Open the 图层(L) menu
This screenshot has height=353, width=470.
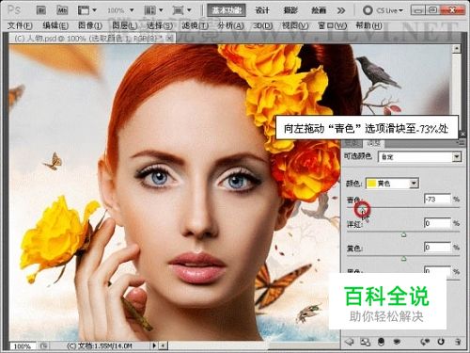[x=125, y=25]
